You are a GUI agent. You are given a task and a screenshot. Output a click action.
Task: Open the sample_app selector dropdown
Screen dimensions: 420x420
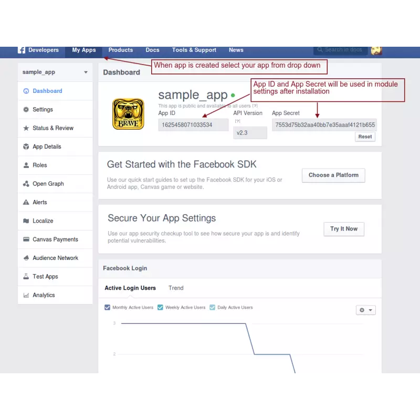coord(55,72)
